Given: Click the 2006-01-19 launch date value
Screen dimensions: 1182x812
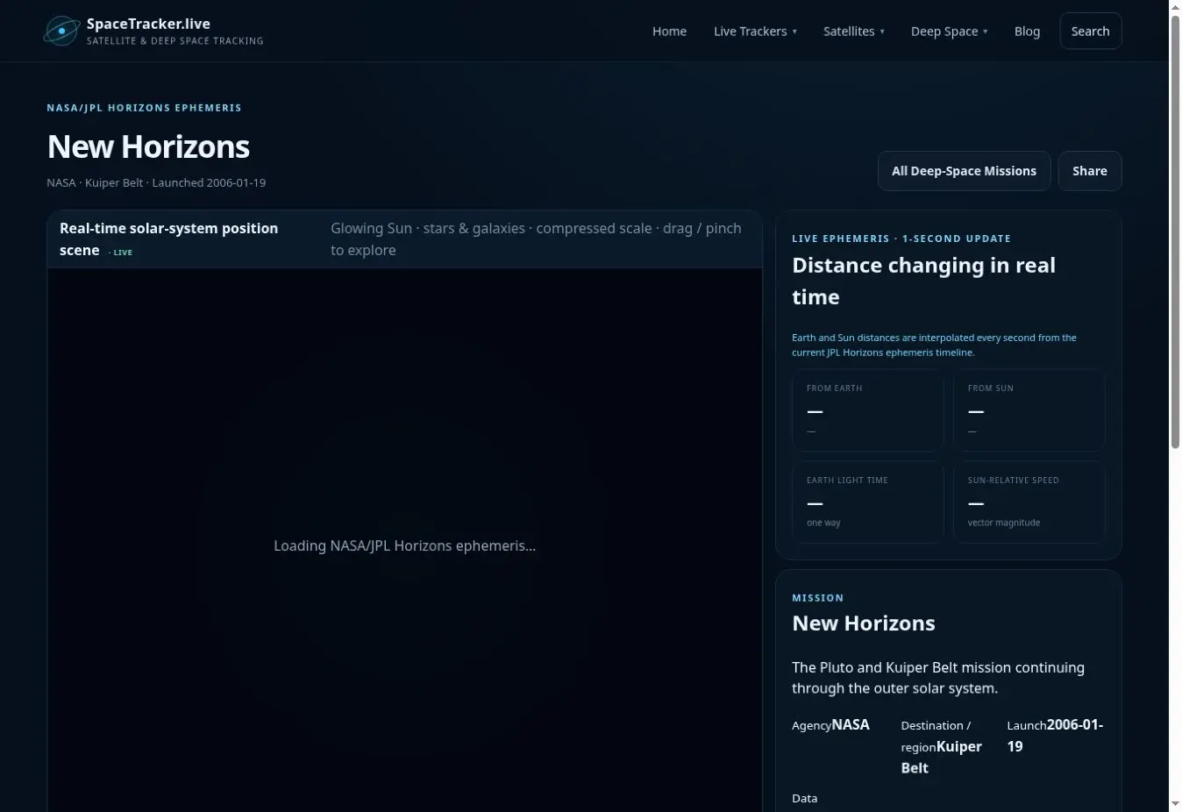Looking at the screenshot, I should click(x=1055, y=735).
